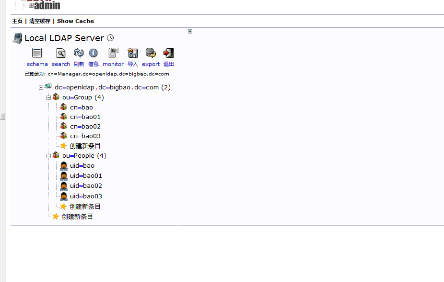Select the ou=Group (4) entry

click(83, 98)
